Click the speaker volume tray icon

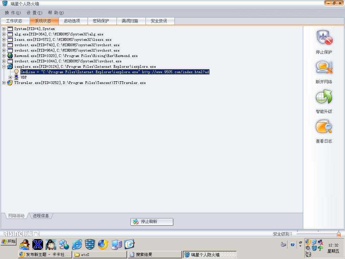point(308,249)
